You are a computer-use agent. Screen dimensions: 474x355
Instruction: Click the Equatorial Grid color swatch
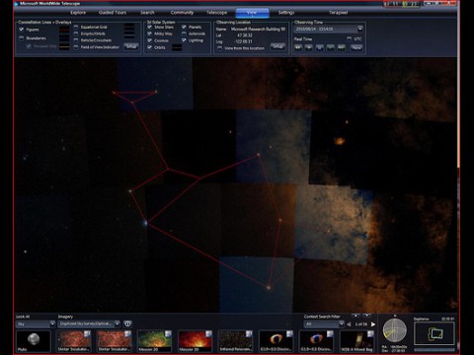pos(129,27)
